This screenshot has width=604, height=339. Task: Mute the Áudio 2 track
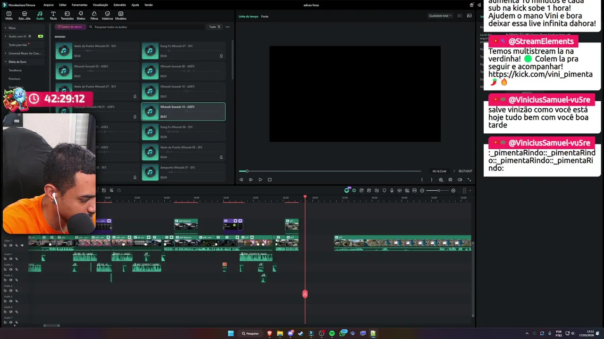pyautogui.click(x=11, y=269)
